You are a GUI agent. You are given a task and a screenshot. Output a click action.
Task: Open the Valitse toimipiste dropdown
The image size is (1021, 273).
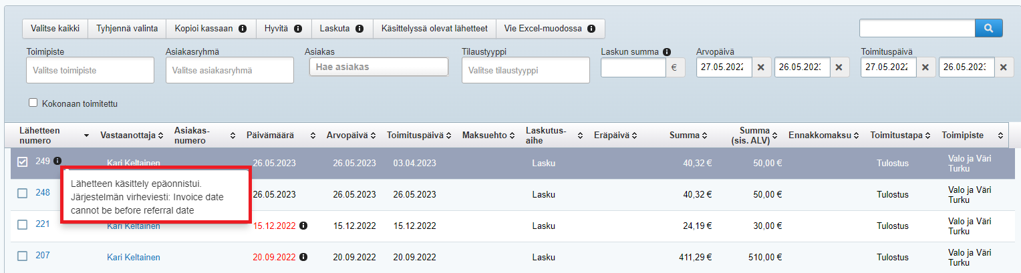90,70
